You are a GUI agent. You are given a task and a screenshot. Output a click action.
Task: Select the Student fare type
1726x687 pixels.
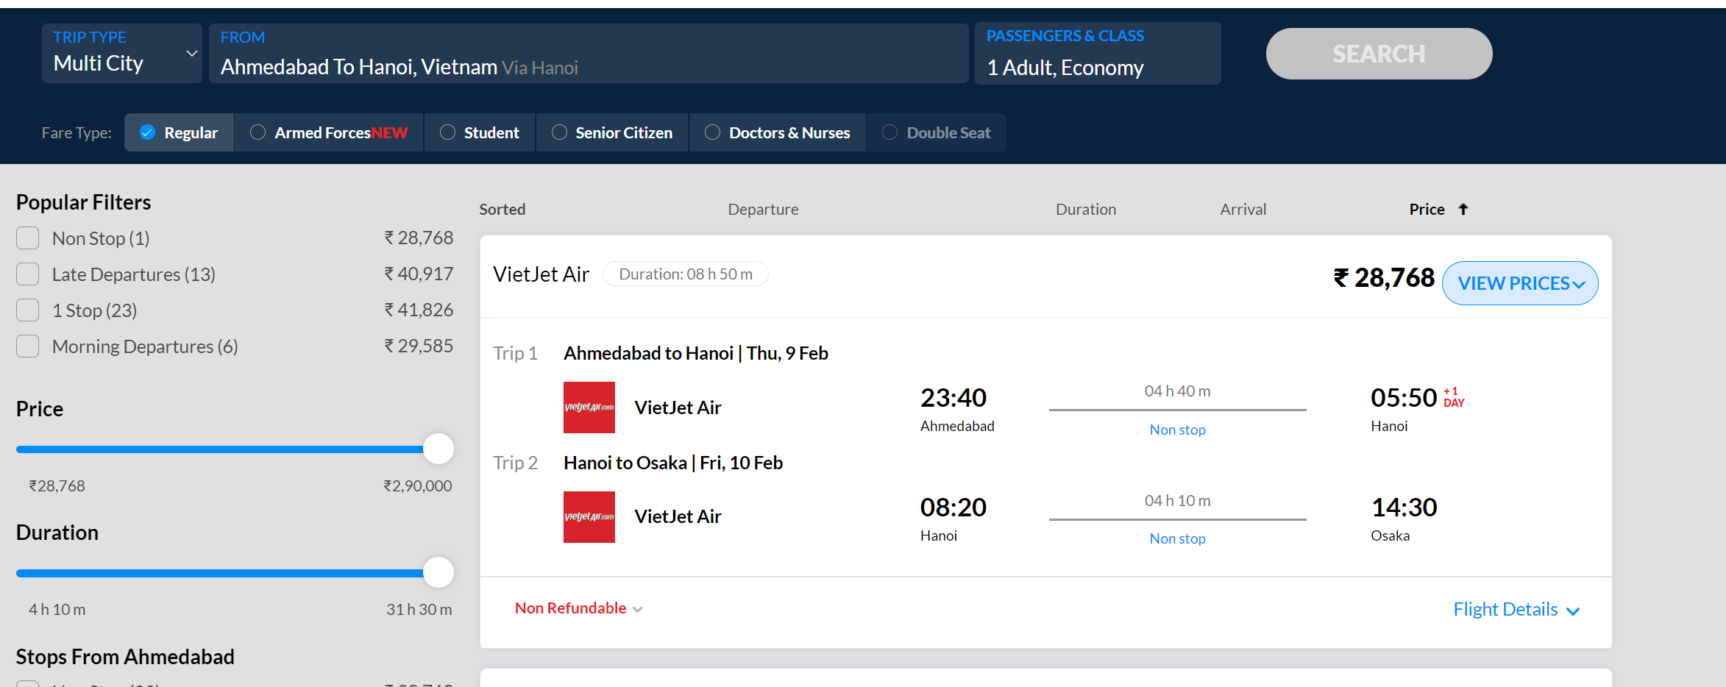tap(447, 132)
